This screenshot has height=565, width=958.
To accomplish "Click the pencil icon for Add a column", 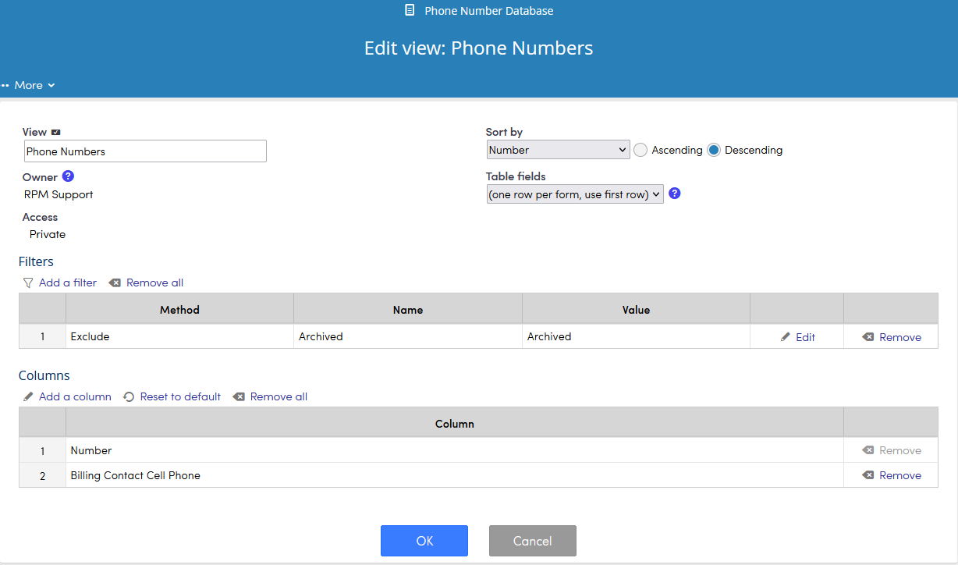I will click(x=28, y=396).
